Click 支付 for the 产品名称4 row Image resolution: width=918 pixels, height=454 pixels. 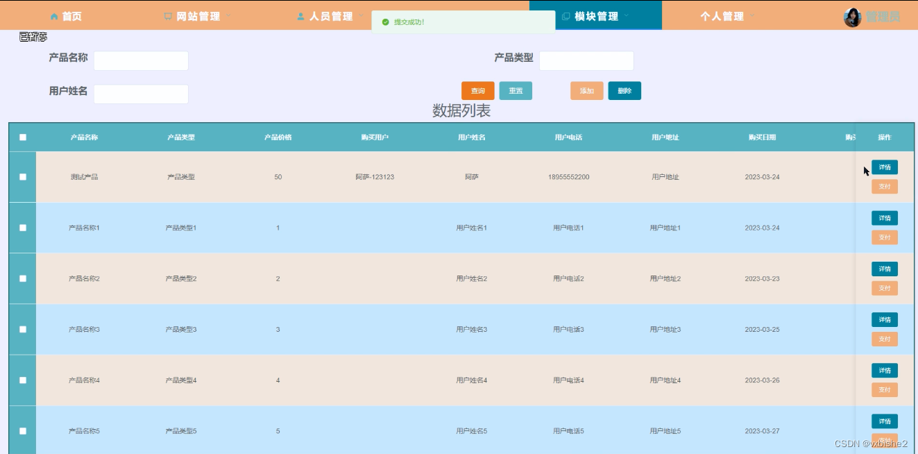(x=885, y=390)
